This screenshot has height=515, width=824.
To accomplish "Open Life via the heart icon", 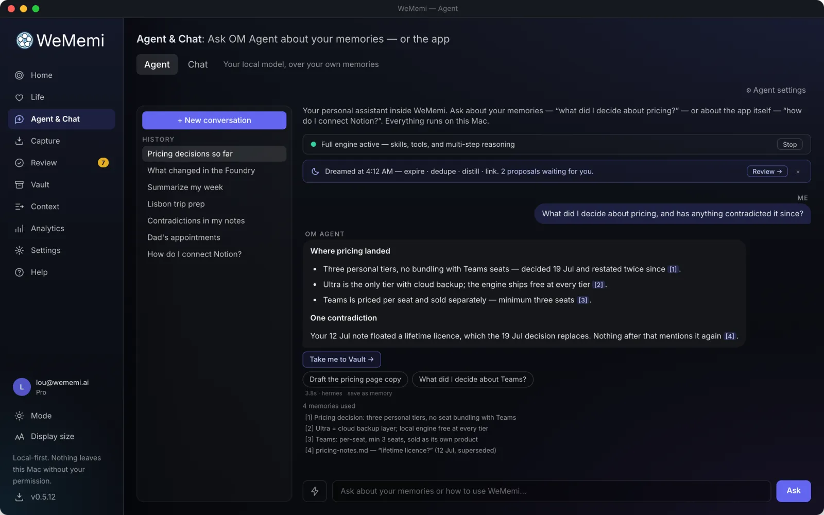I will 19,97.
